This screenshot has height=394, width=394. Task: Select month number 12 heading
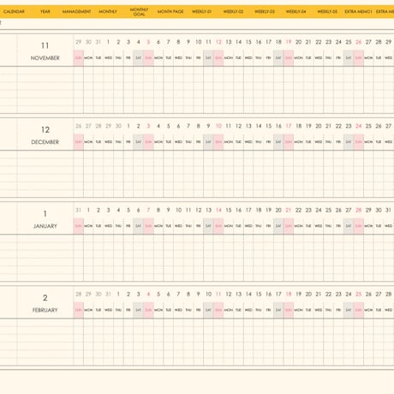coord(45,130)
